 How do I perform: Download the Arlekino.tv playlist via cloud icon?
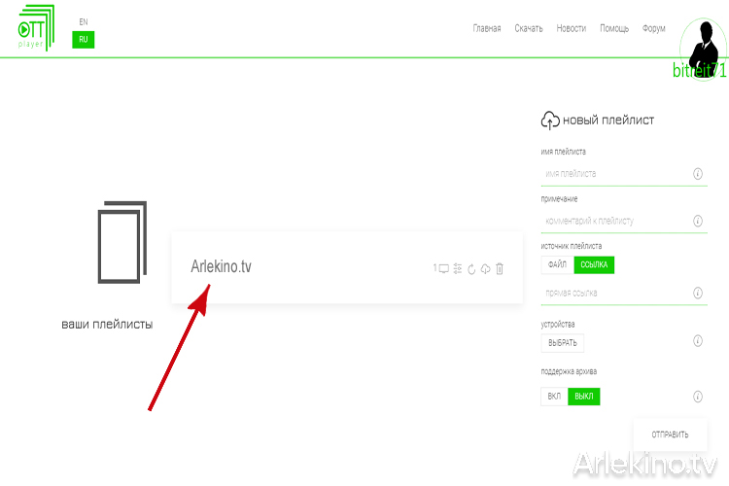(x=485, y=269)
